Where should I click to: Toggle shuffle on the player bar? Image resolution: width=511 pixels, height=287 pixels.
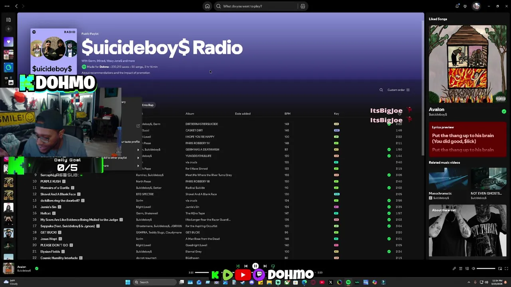(238, 266)
